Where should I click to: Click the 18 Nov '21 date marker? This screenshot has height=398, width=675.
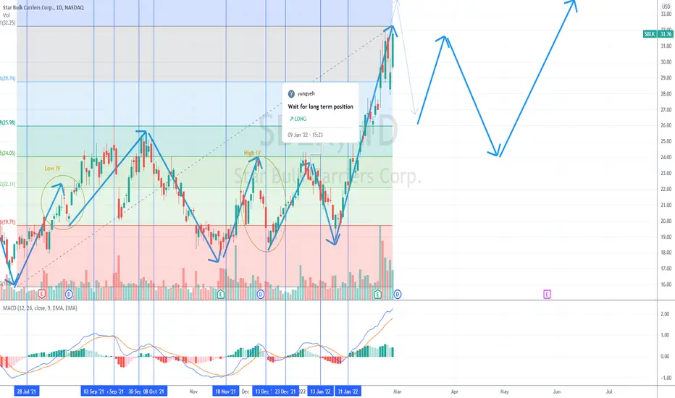click(x=225, y=391)
